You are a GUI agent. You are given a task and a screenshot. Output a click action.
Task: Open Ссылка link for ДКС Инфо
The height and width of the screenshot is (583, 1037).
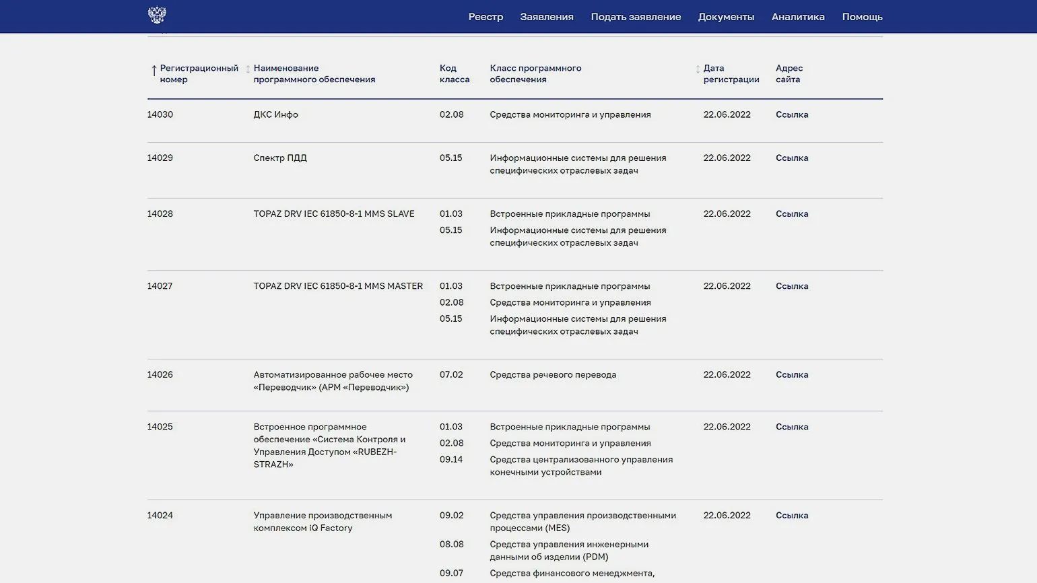(x=792, y=114)
